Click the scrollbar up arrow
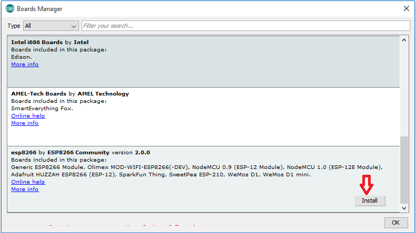 [404, 40]
